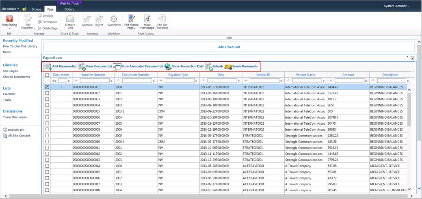This screenshot has width=422, height=199.
Task: Open Voucher Number filter operator ^
Action: [76, 80]
